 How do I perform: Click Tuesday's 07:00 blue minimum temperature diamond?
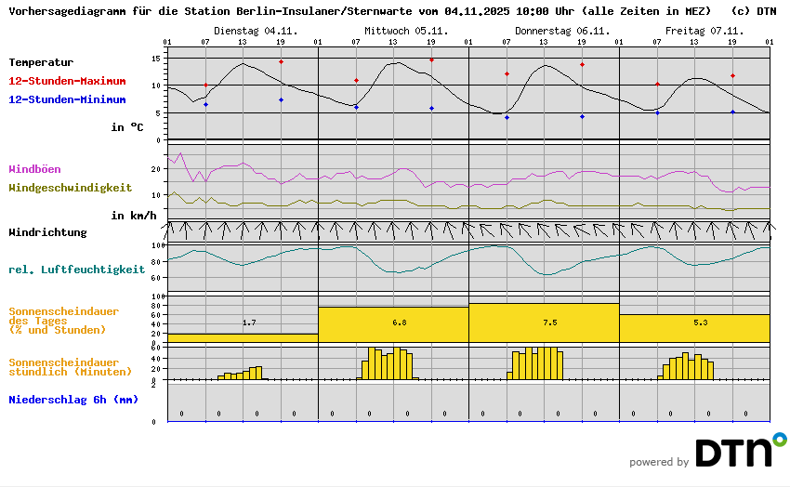pos(205,105)
